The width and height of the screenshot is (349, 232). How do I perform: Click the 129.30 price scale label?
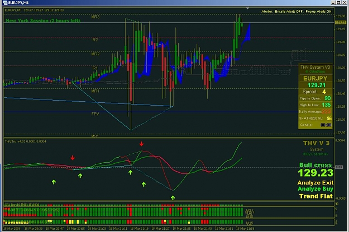tap(341, 16)
